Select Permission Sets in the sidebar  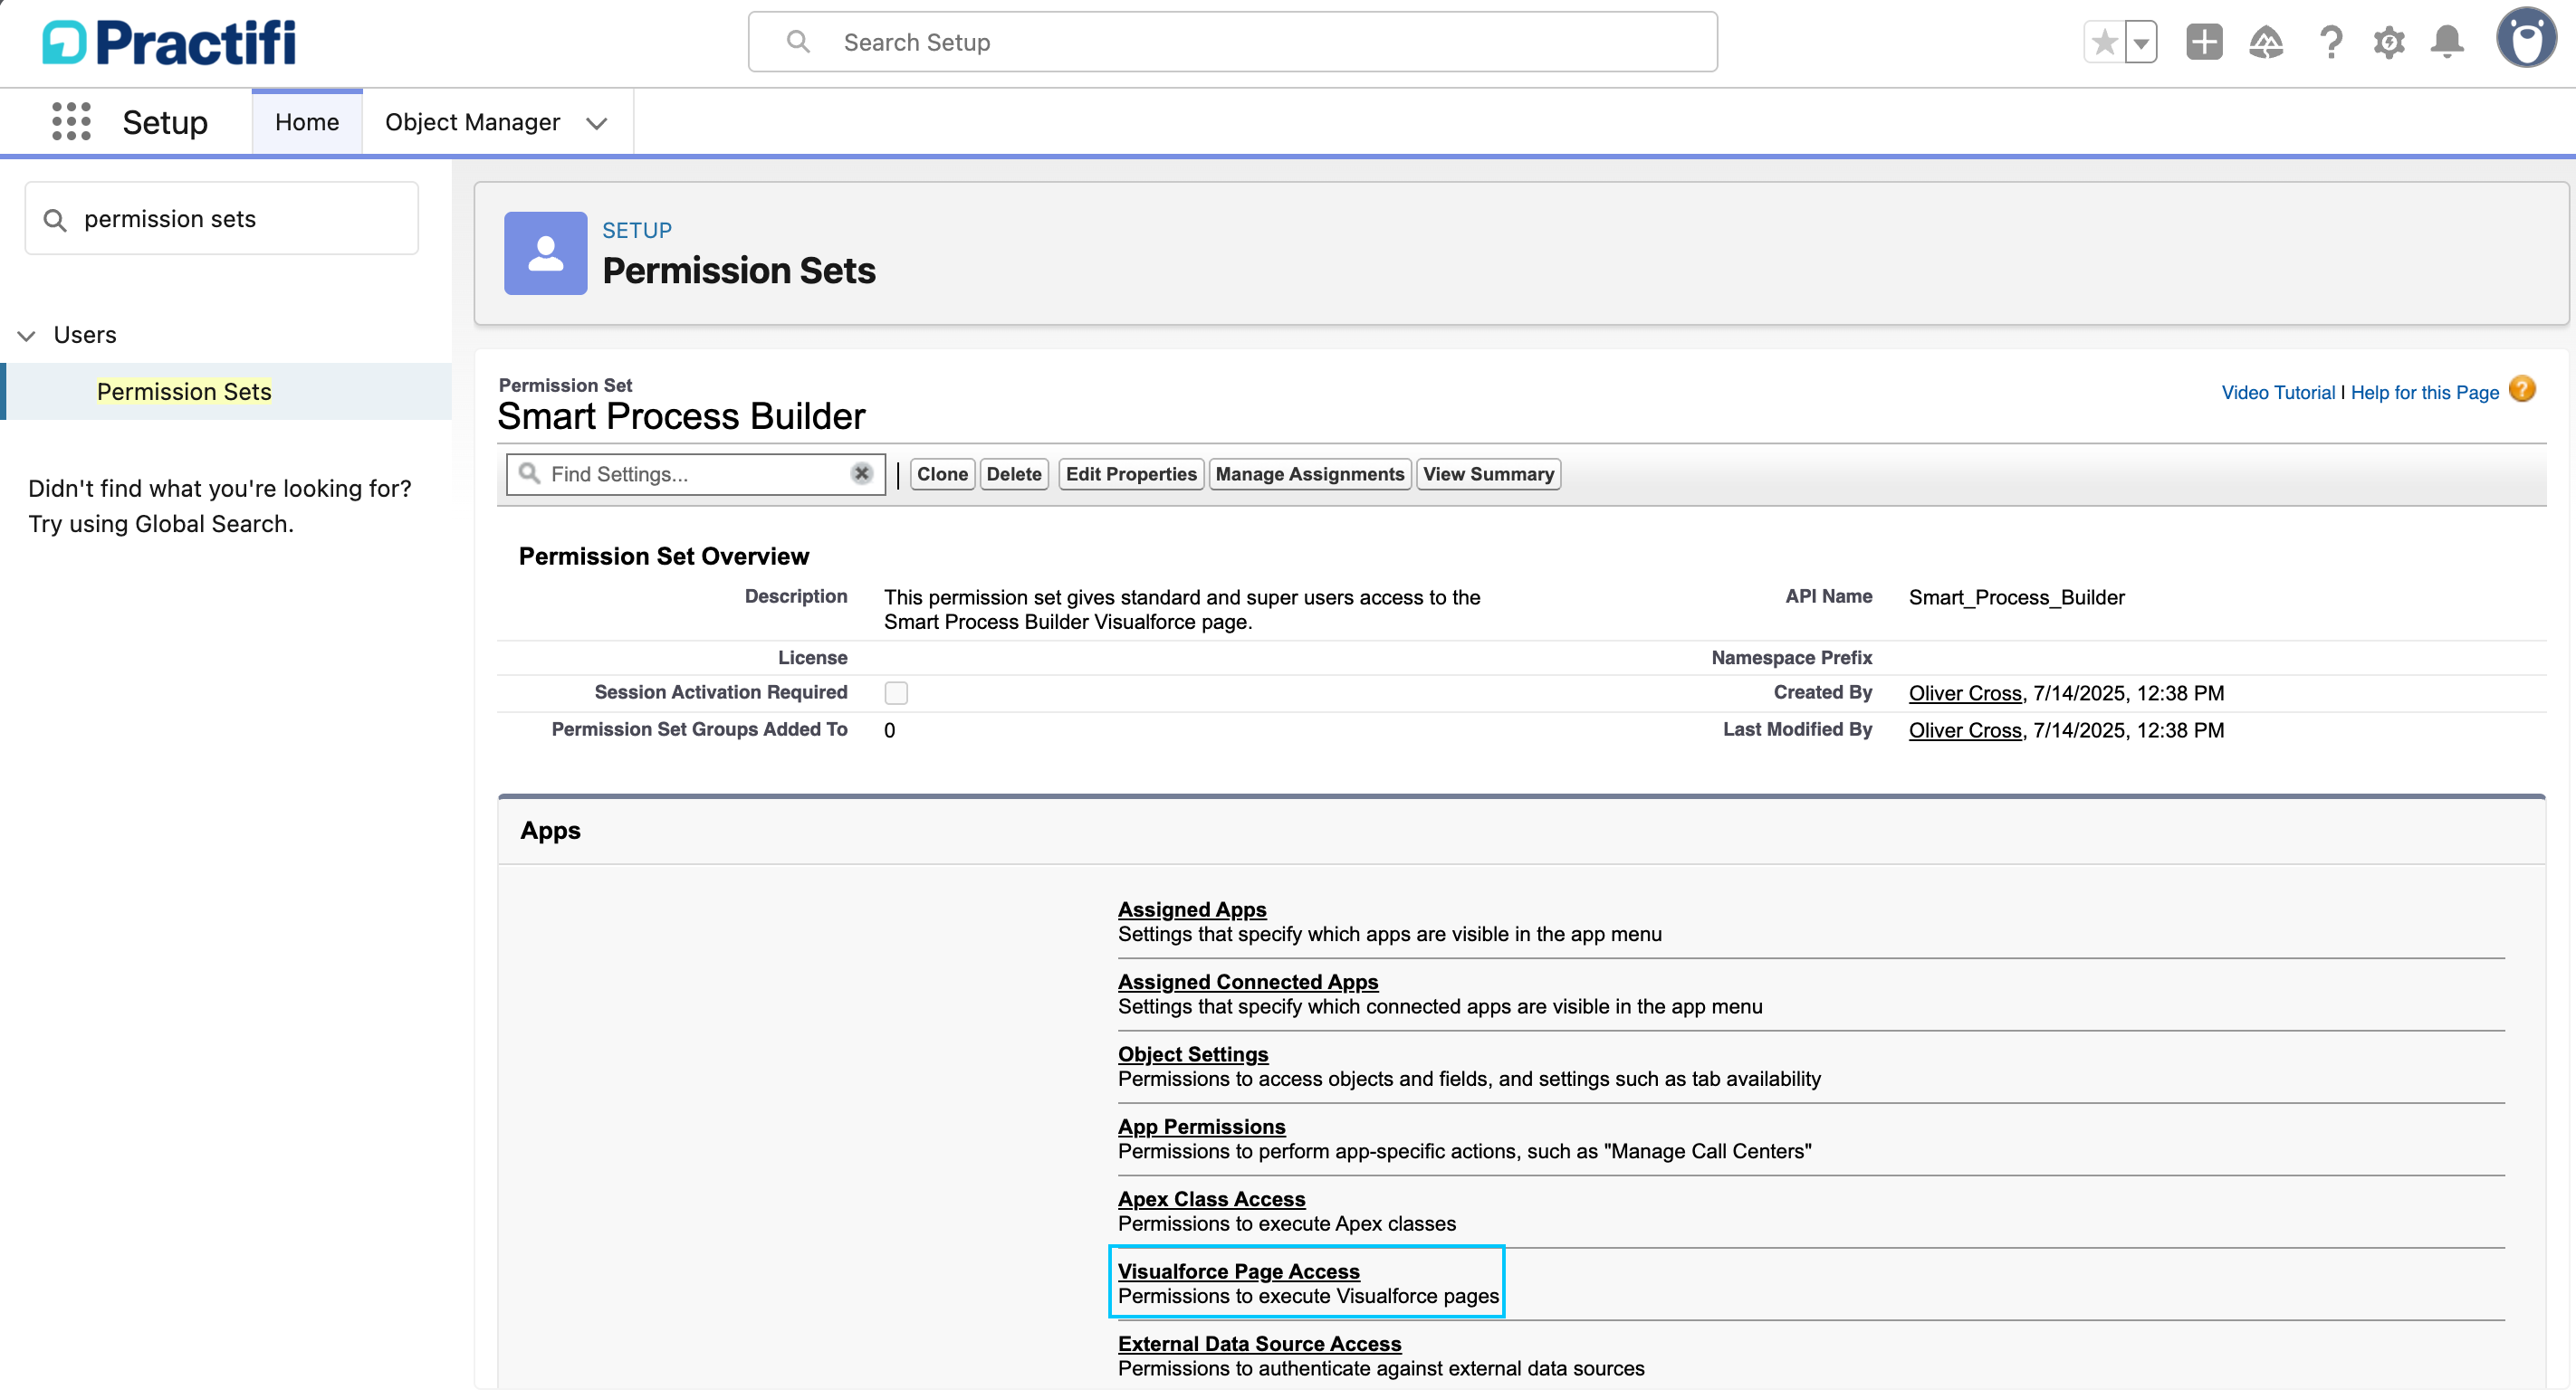(x=184, y=392)
